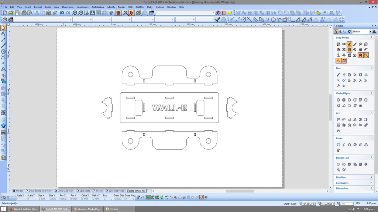Open the Modify menu
This screenshot has height=212, width=378.
point(111,7)
